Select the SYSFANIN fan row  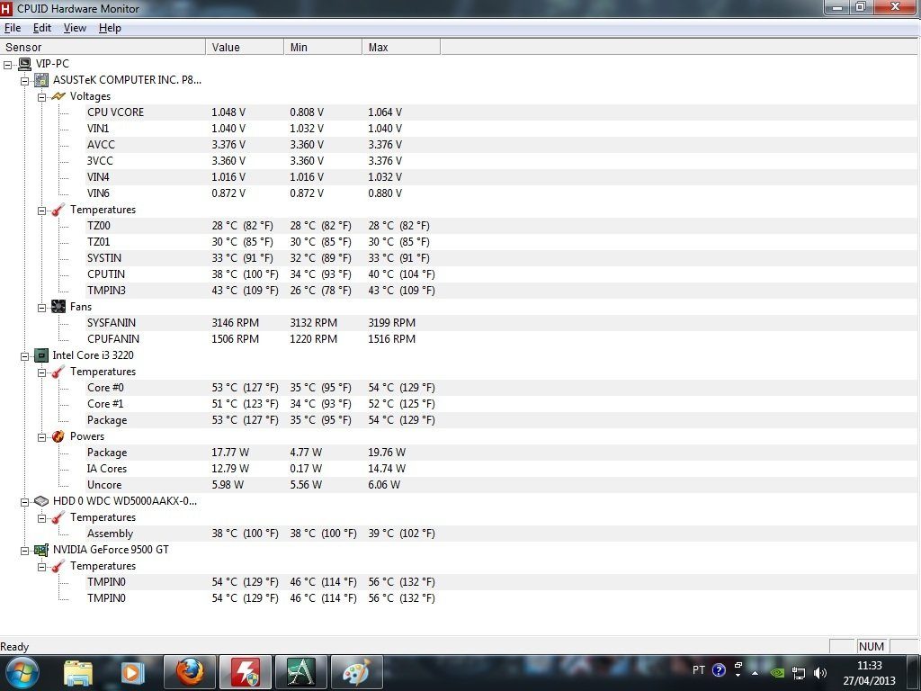click(x=503, y=323)
